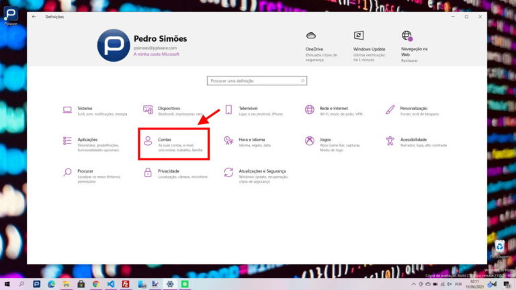Open the Dispositivos settings category

click(x=168, y=110)
